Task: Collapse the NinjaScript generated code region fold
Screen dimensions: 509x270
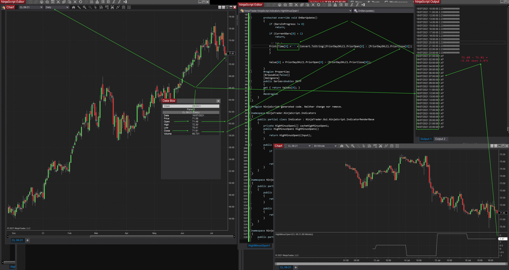Action: coord(251,107)
